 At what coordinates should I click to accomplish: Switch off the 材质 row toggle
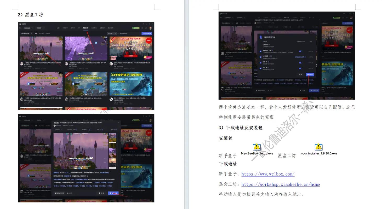[x=300, y=63]
